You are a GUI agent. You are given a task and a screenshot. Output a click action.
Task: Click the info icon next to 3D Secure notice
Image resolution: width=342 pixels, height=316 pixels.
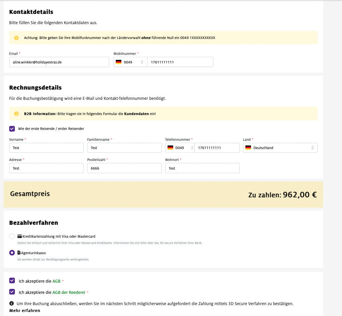point(12,303)
